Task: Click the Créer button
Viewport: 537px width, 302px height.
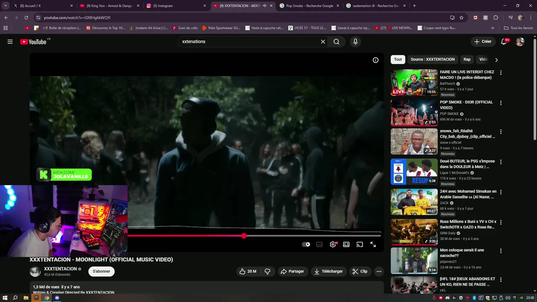Action: point(482,42)
